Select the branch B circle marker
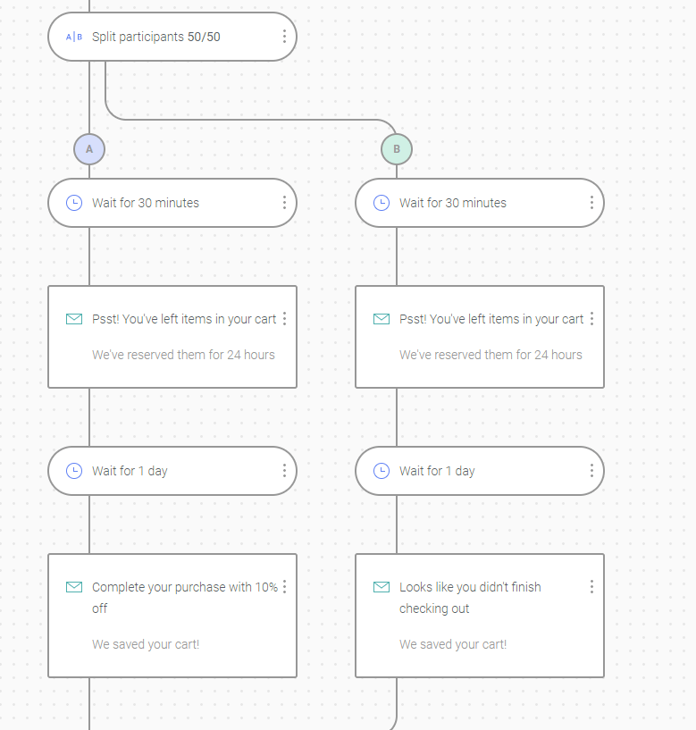The height and width of the screenshot is (730, 696). coord(397,149)
